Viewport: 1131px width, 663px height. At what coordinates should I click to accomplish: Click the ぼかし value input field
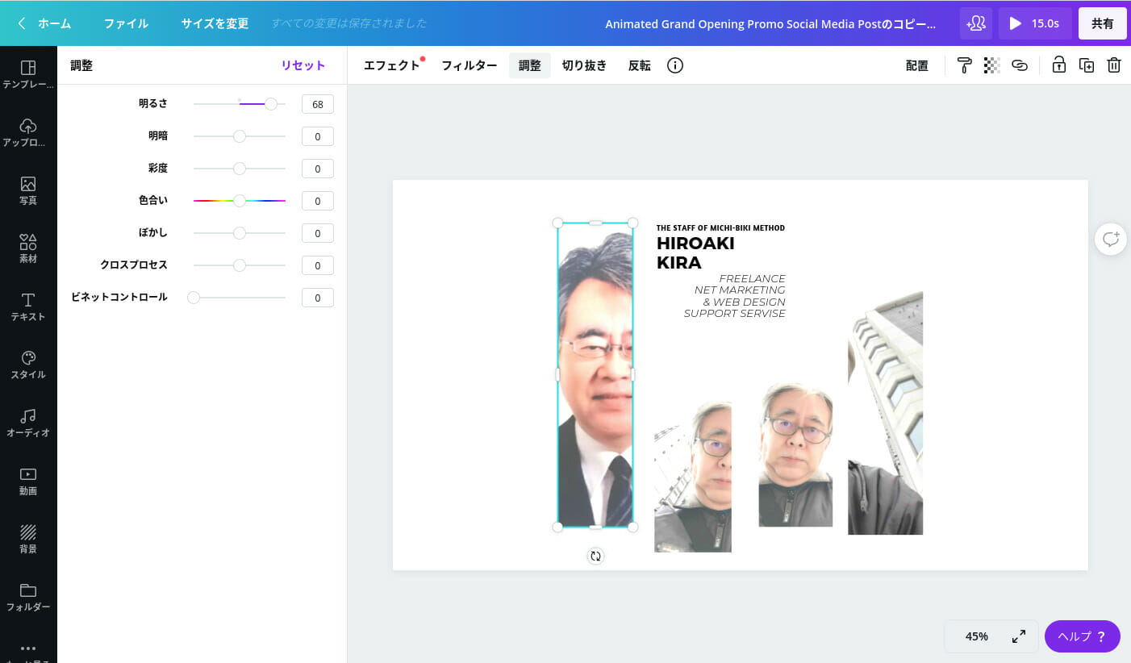(318, 233)
